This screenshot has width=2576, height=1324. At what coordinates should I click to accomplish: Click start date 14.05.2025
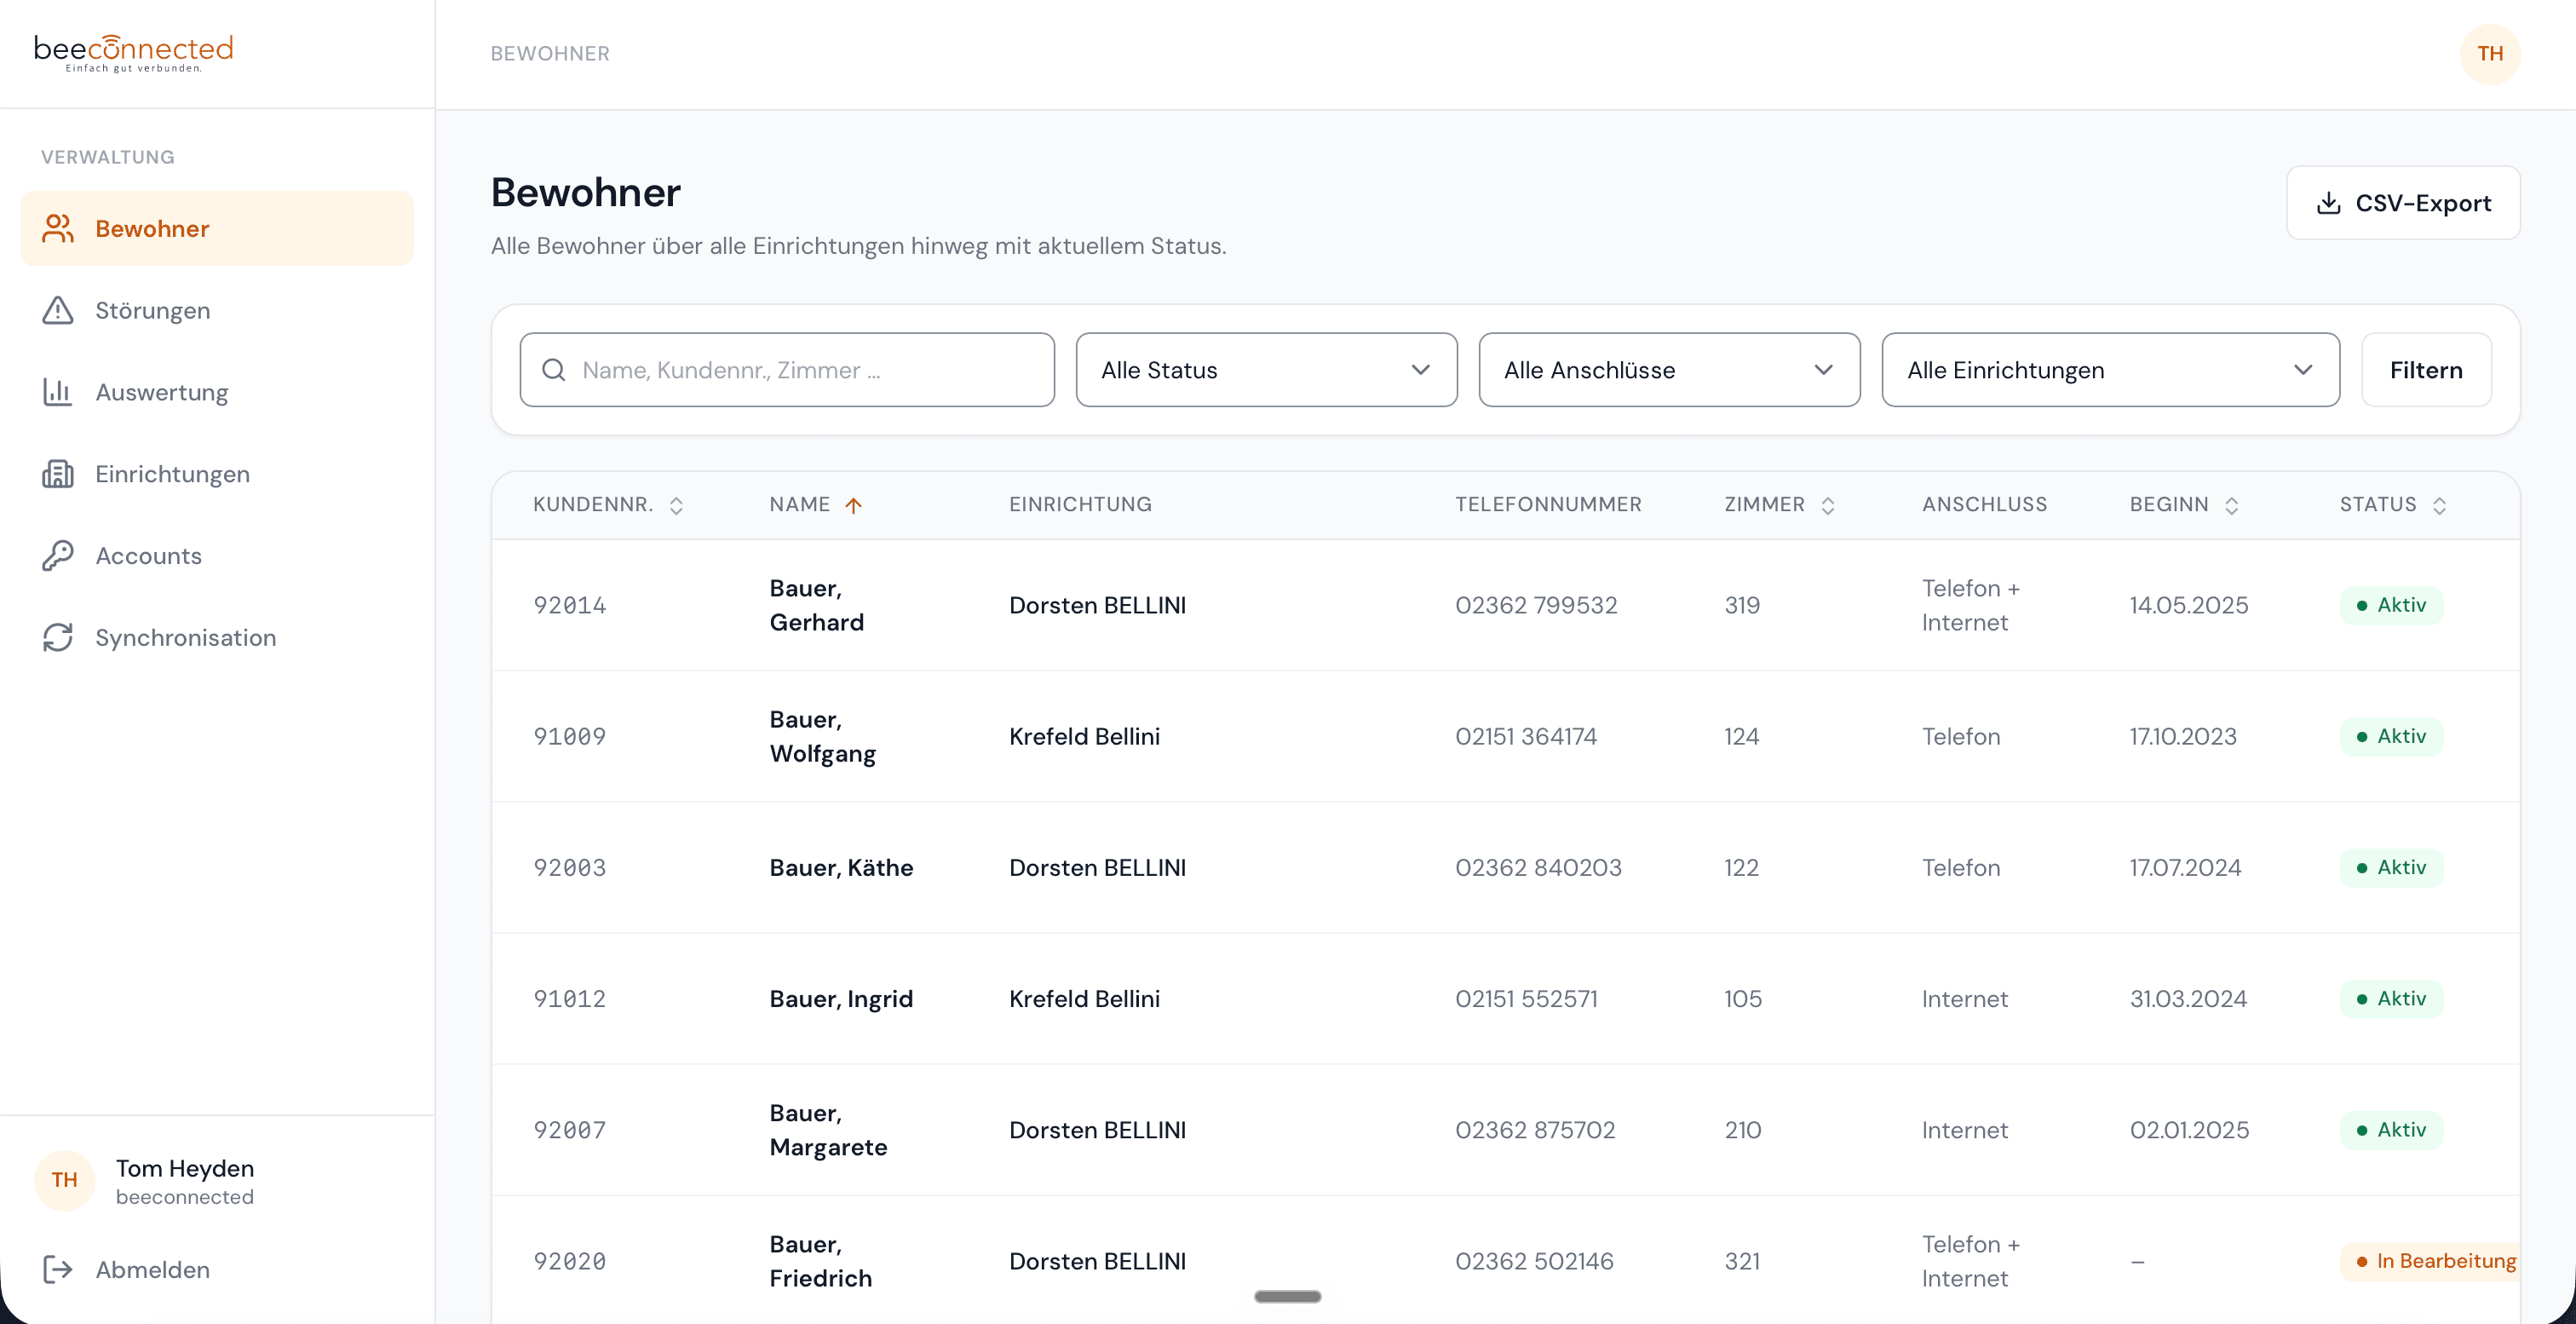[x=2189, y=605]
